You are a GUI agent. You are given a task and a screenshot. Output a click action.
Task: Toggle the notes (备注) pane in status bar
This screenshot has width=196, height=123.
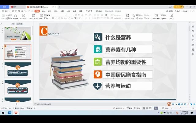coord(130,108)
